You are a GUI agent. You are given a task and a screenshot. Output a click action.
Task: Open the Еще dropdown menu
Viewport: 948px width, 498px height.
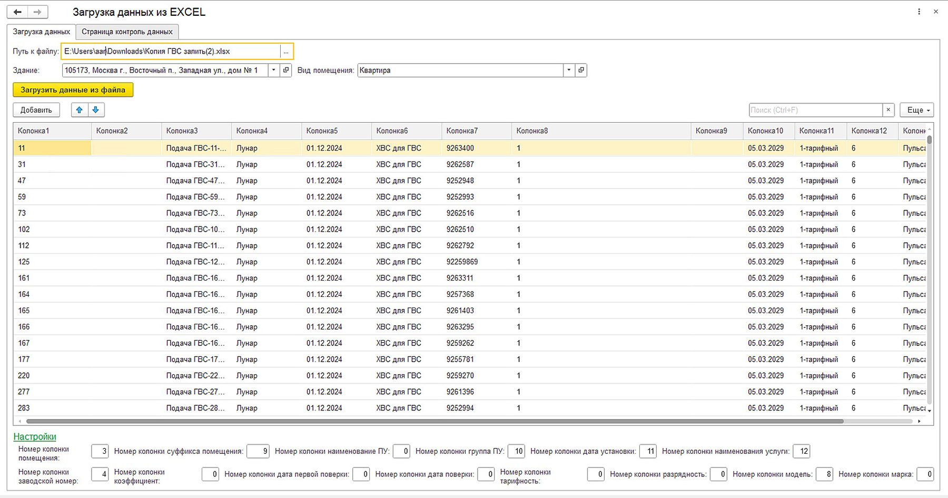[x=917, y=110]
